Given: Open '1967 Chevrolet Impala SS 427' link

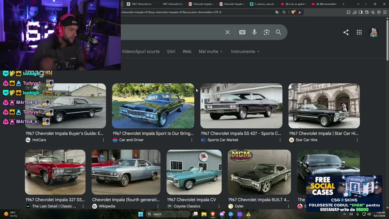Looking at the screenshot, I should tap(241, 133).
